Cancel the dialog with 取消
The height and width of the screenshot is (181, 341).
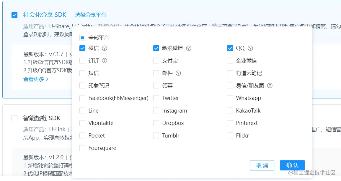262,165
